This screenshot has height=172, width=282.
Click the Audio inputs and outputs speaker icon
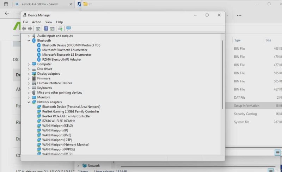(34, 36)
